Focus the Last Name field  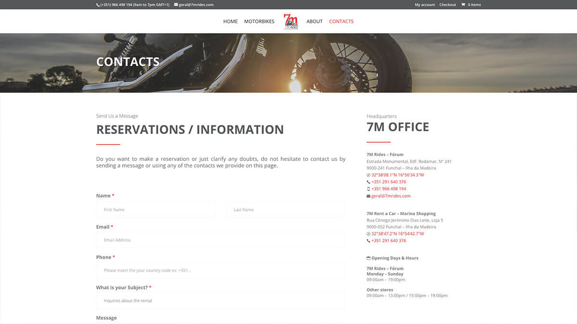tap(286, 210)
